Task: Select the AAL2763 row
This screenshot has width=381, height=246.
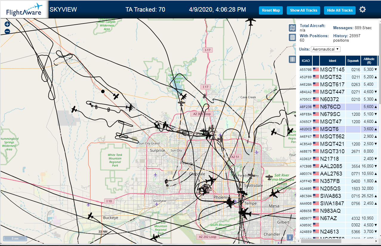Action: click(339, 174)
